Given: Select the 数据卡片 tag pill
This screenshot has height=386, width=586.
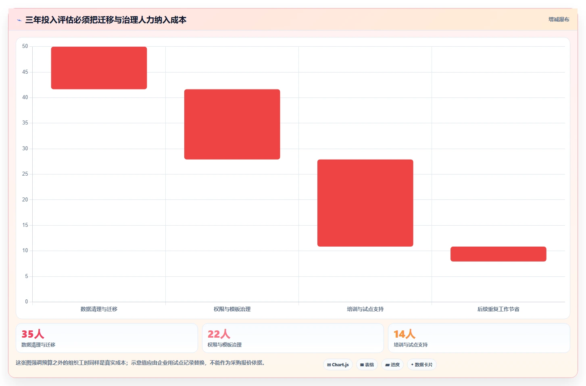Looking at the screenshot, I should click(422, 365).
